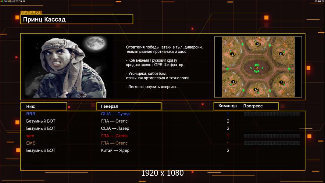Pick start position 5 on the minimap
Image resolution: width=325 pixels, height=183 pixels.
coord(256,90)
